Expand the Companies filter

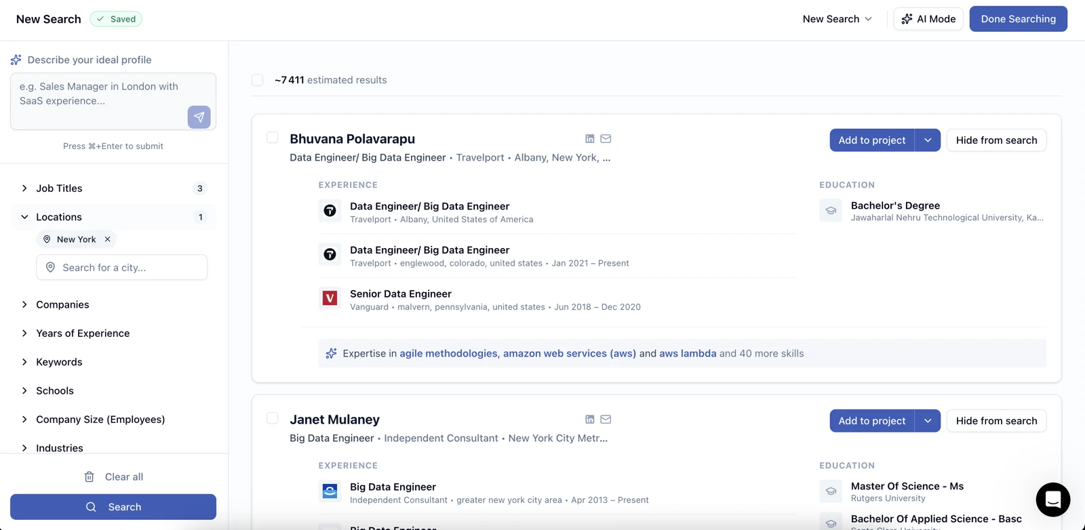(x=113, y=305)
